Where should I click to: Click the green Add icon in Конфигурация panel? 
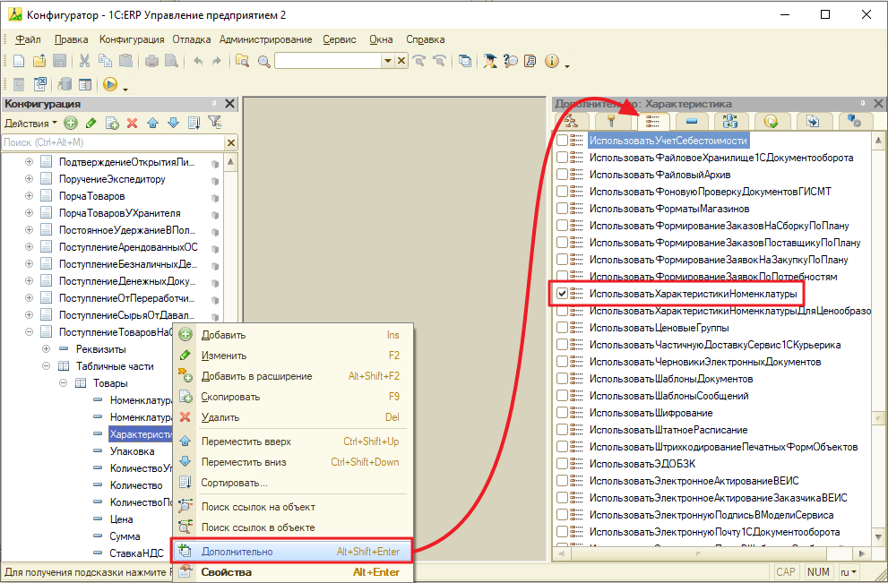70,123
